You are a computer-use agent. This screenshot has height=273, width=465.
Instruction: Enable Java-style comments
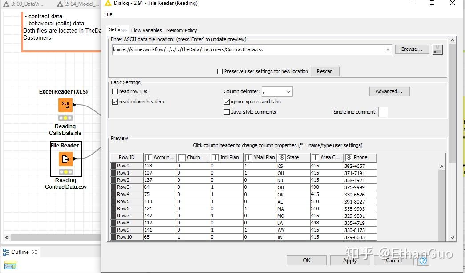coord(227,112)
